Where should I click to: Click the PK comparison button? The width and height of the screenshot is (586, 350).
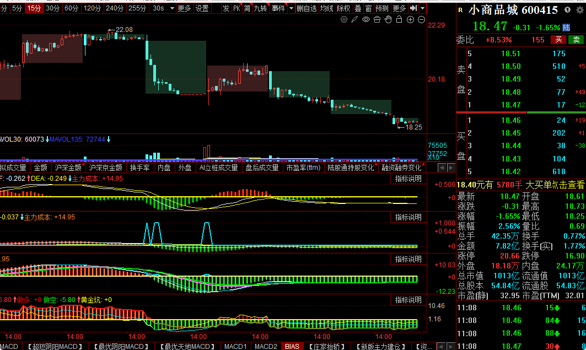[x=236, y=8]
